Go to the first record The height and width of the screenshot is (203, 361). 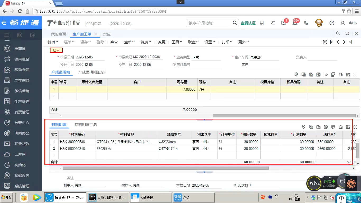point(331,42)
